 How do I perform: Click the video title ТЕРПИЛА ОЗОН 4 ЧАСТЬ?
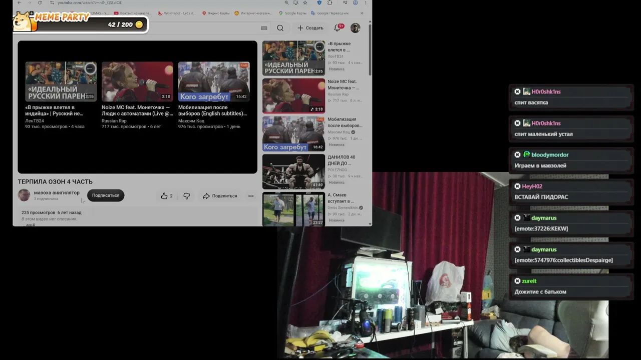pyautogui.click(x=55, y=181)
